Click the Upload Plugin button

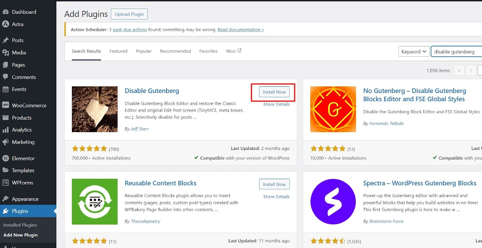129,14
